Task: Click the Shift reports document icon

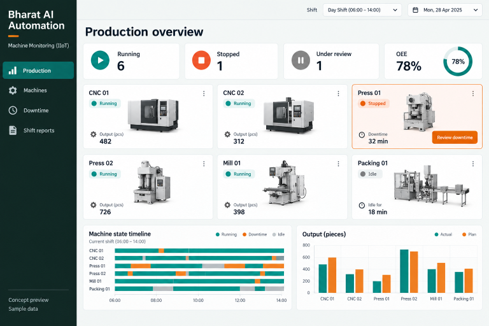Action: pyautogui.click(x=13, y=131)
